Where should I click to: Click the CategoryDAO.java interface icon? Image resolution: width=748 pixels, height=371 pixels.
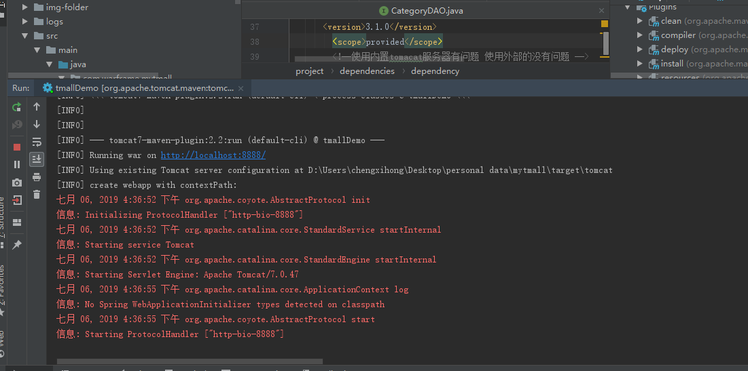point(384,10)
